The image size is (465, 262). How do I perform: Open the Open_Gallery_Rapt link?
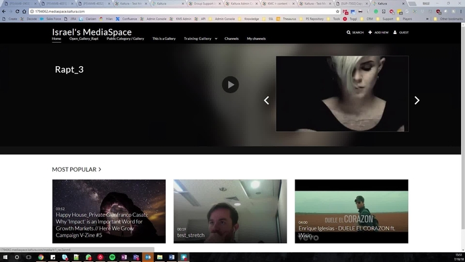point(84,39)
